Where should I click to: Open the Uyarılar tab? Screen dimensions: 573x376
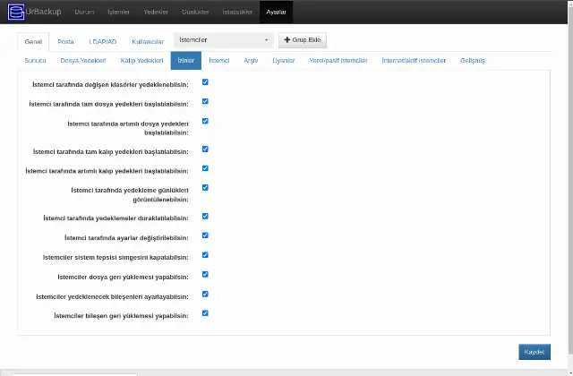(284, 61)
